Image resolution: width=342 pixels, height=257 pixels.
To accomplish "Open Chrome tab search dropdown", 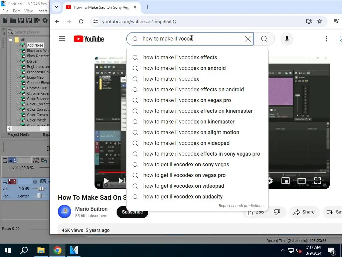I will (56, 7).
